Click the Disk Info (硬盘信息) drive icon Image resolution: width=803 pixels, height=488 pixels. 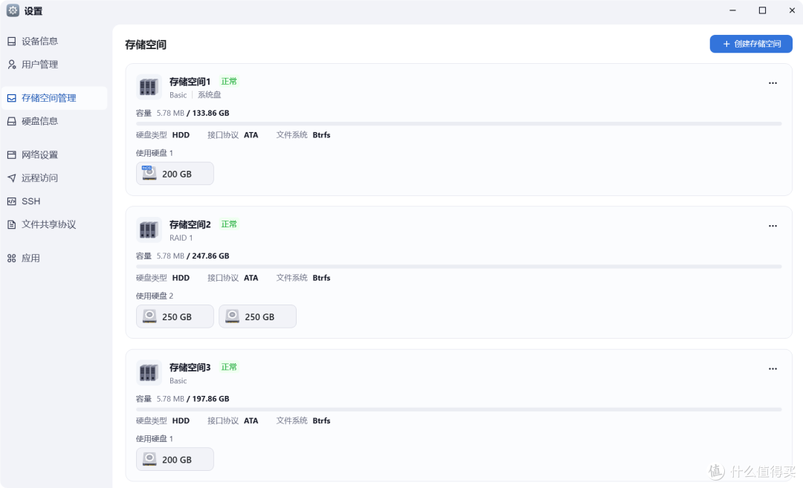(12, 121)
